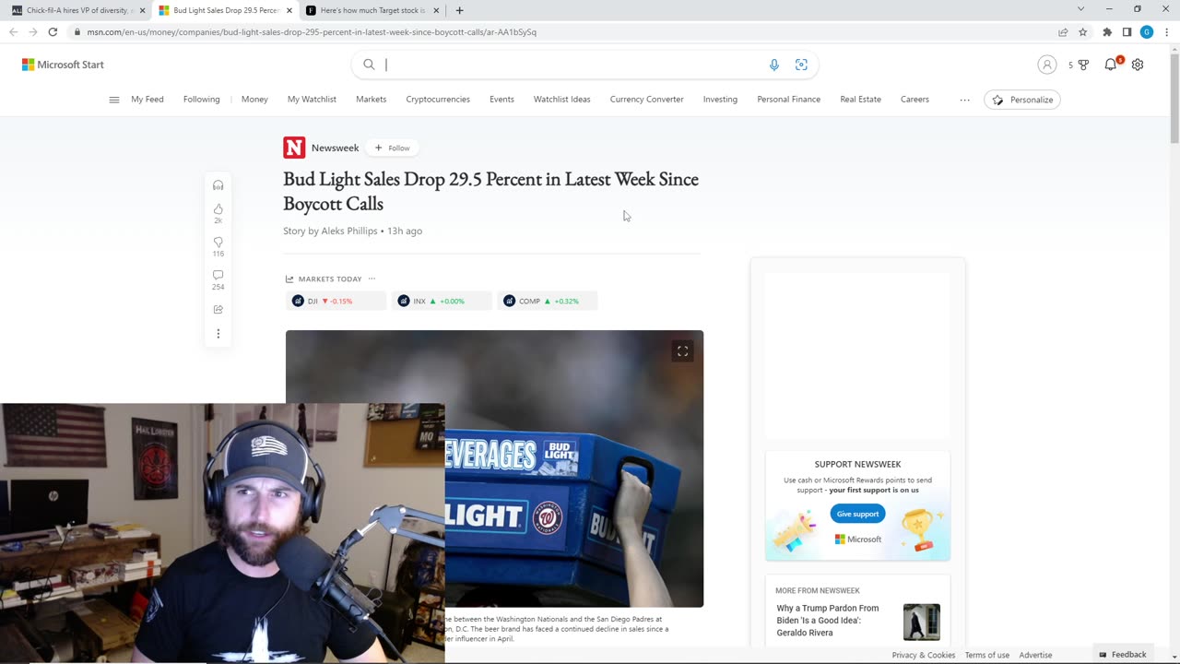Open the INX market ticker

tap(442, 301)
